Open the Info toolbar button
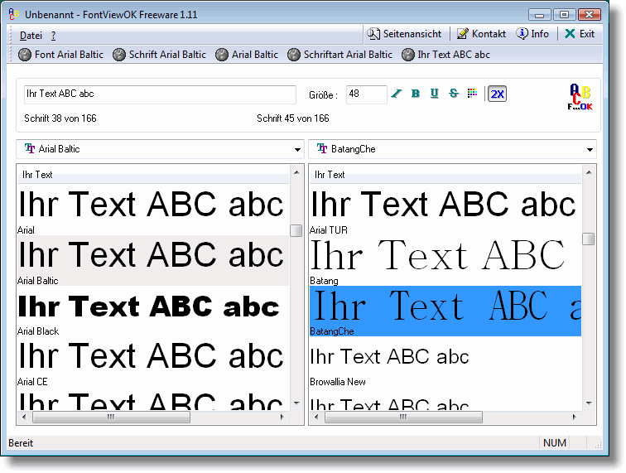626x473 pixels. pyautogui.click(x=532, y=34)
